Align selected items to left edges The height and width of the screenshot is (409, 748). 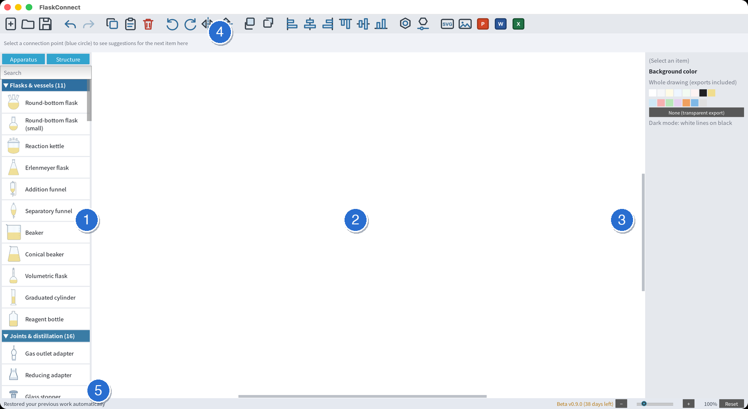pyautogui.click(x=292, y=24)
